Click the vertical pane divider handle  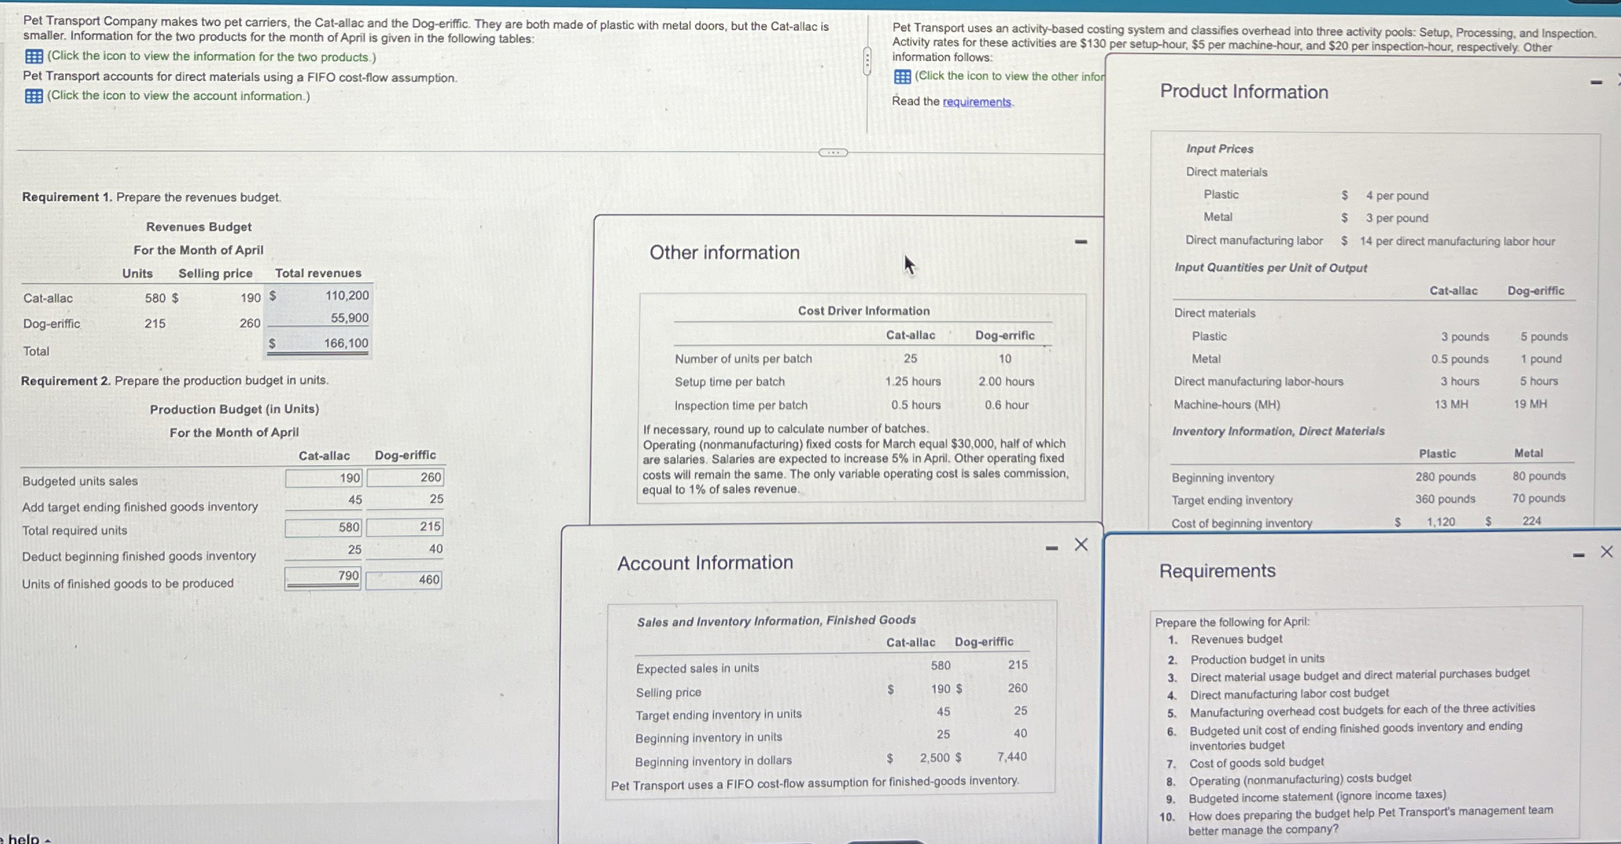coord(867,61)
